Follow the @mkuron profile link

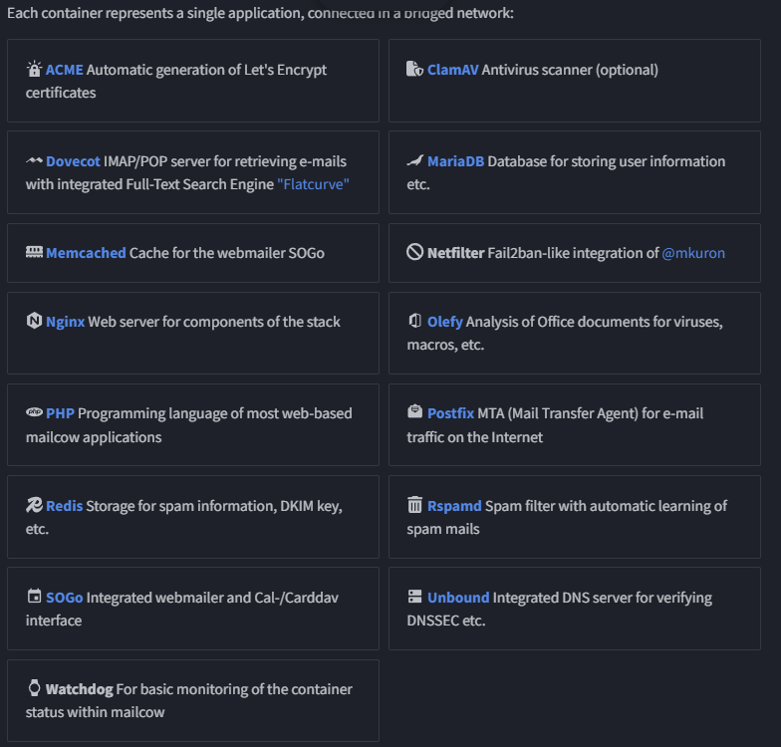click(693, 253)
